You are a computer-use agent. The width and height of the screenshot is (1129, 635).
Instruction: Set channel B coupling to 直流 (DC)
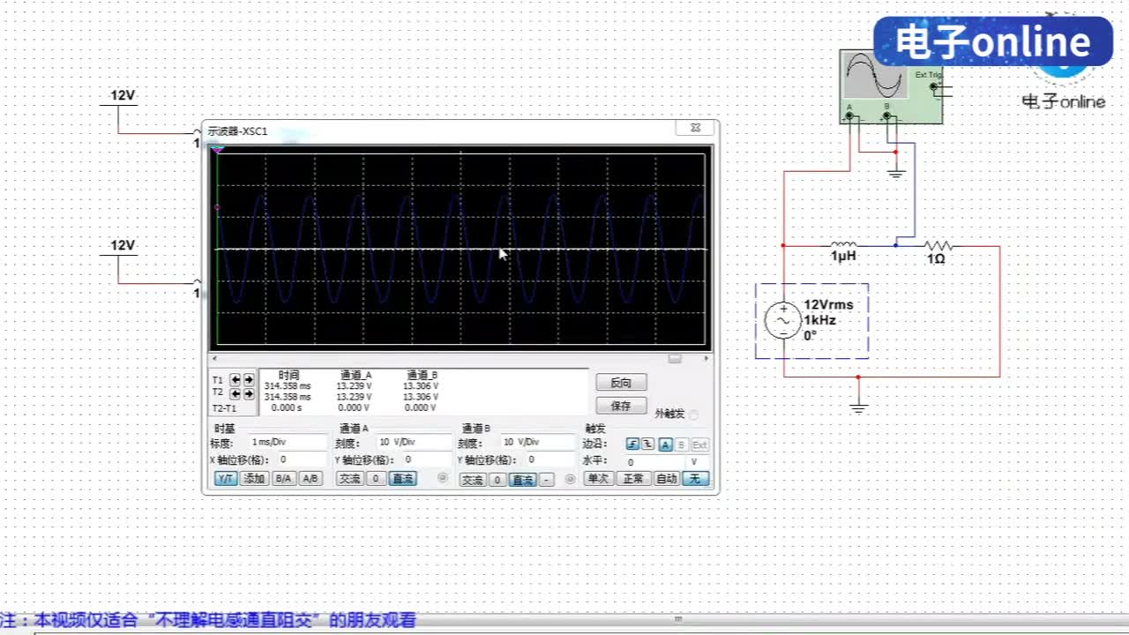[523, 480]
